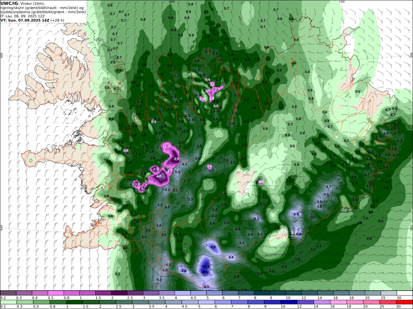413x309 pixels.
Task: Click the 5.5 precipitation value on the map
Action: pyautogui.click(x=257, y=219)
